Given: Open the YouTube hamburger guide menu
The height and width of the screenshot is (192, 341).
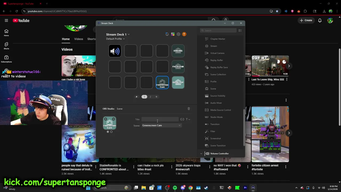Looking at the screenshot, I should (6, 21).
